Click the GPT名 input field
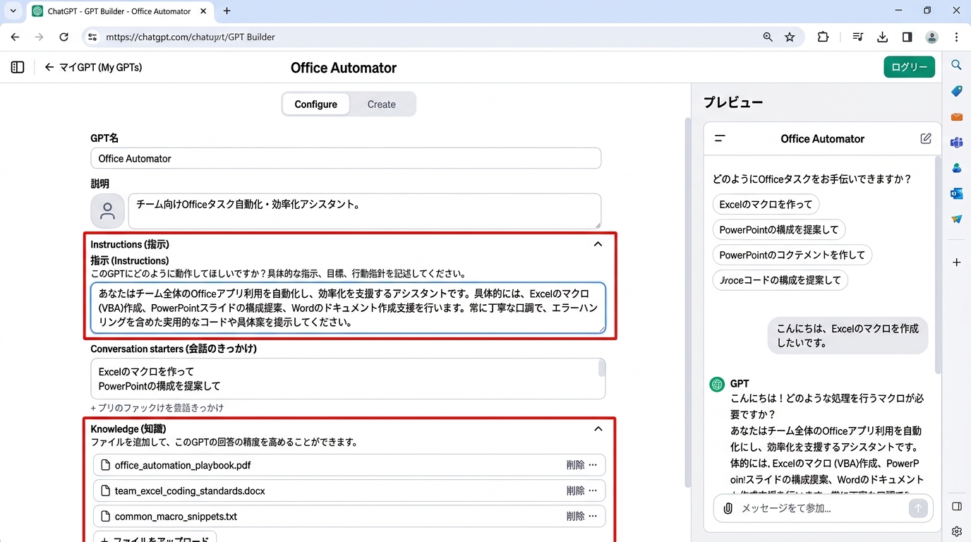The height and width of the screenshot is (542, 971). [x=346, y=158]
